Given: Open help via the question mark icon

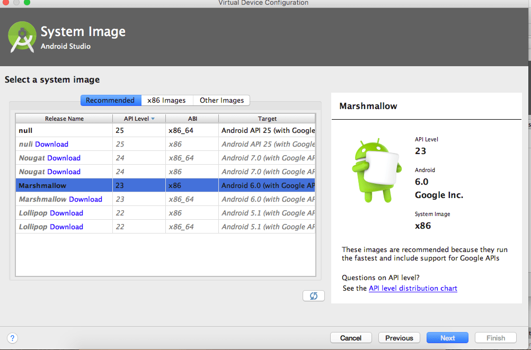Looking at the screenshot, I should point(12,338).
